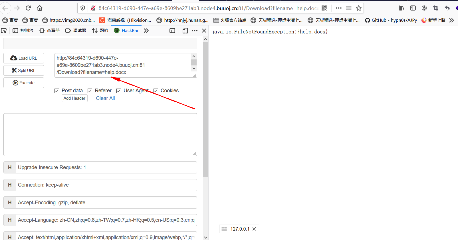Image resolution: width=458 pixels, height=240 pixels.
Task: Select the HackBar tab
Action: 126,31
